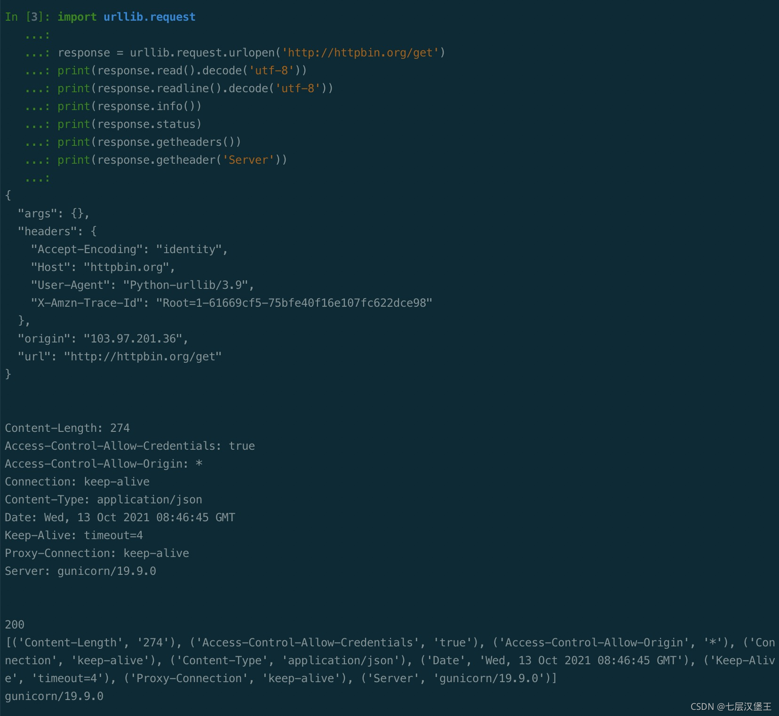Click the print(response.getheaders()) line

[x=149, y=142]
